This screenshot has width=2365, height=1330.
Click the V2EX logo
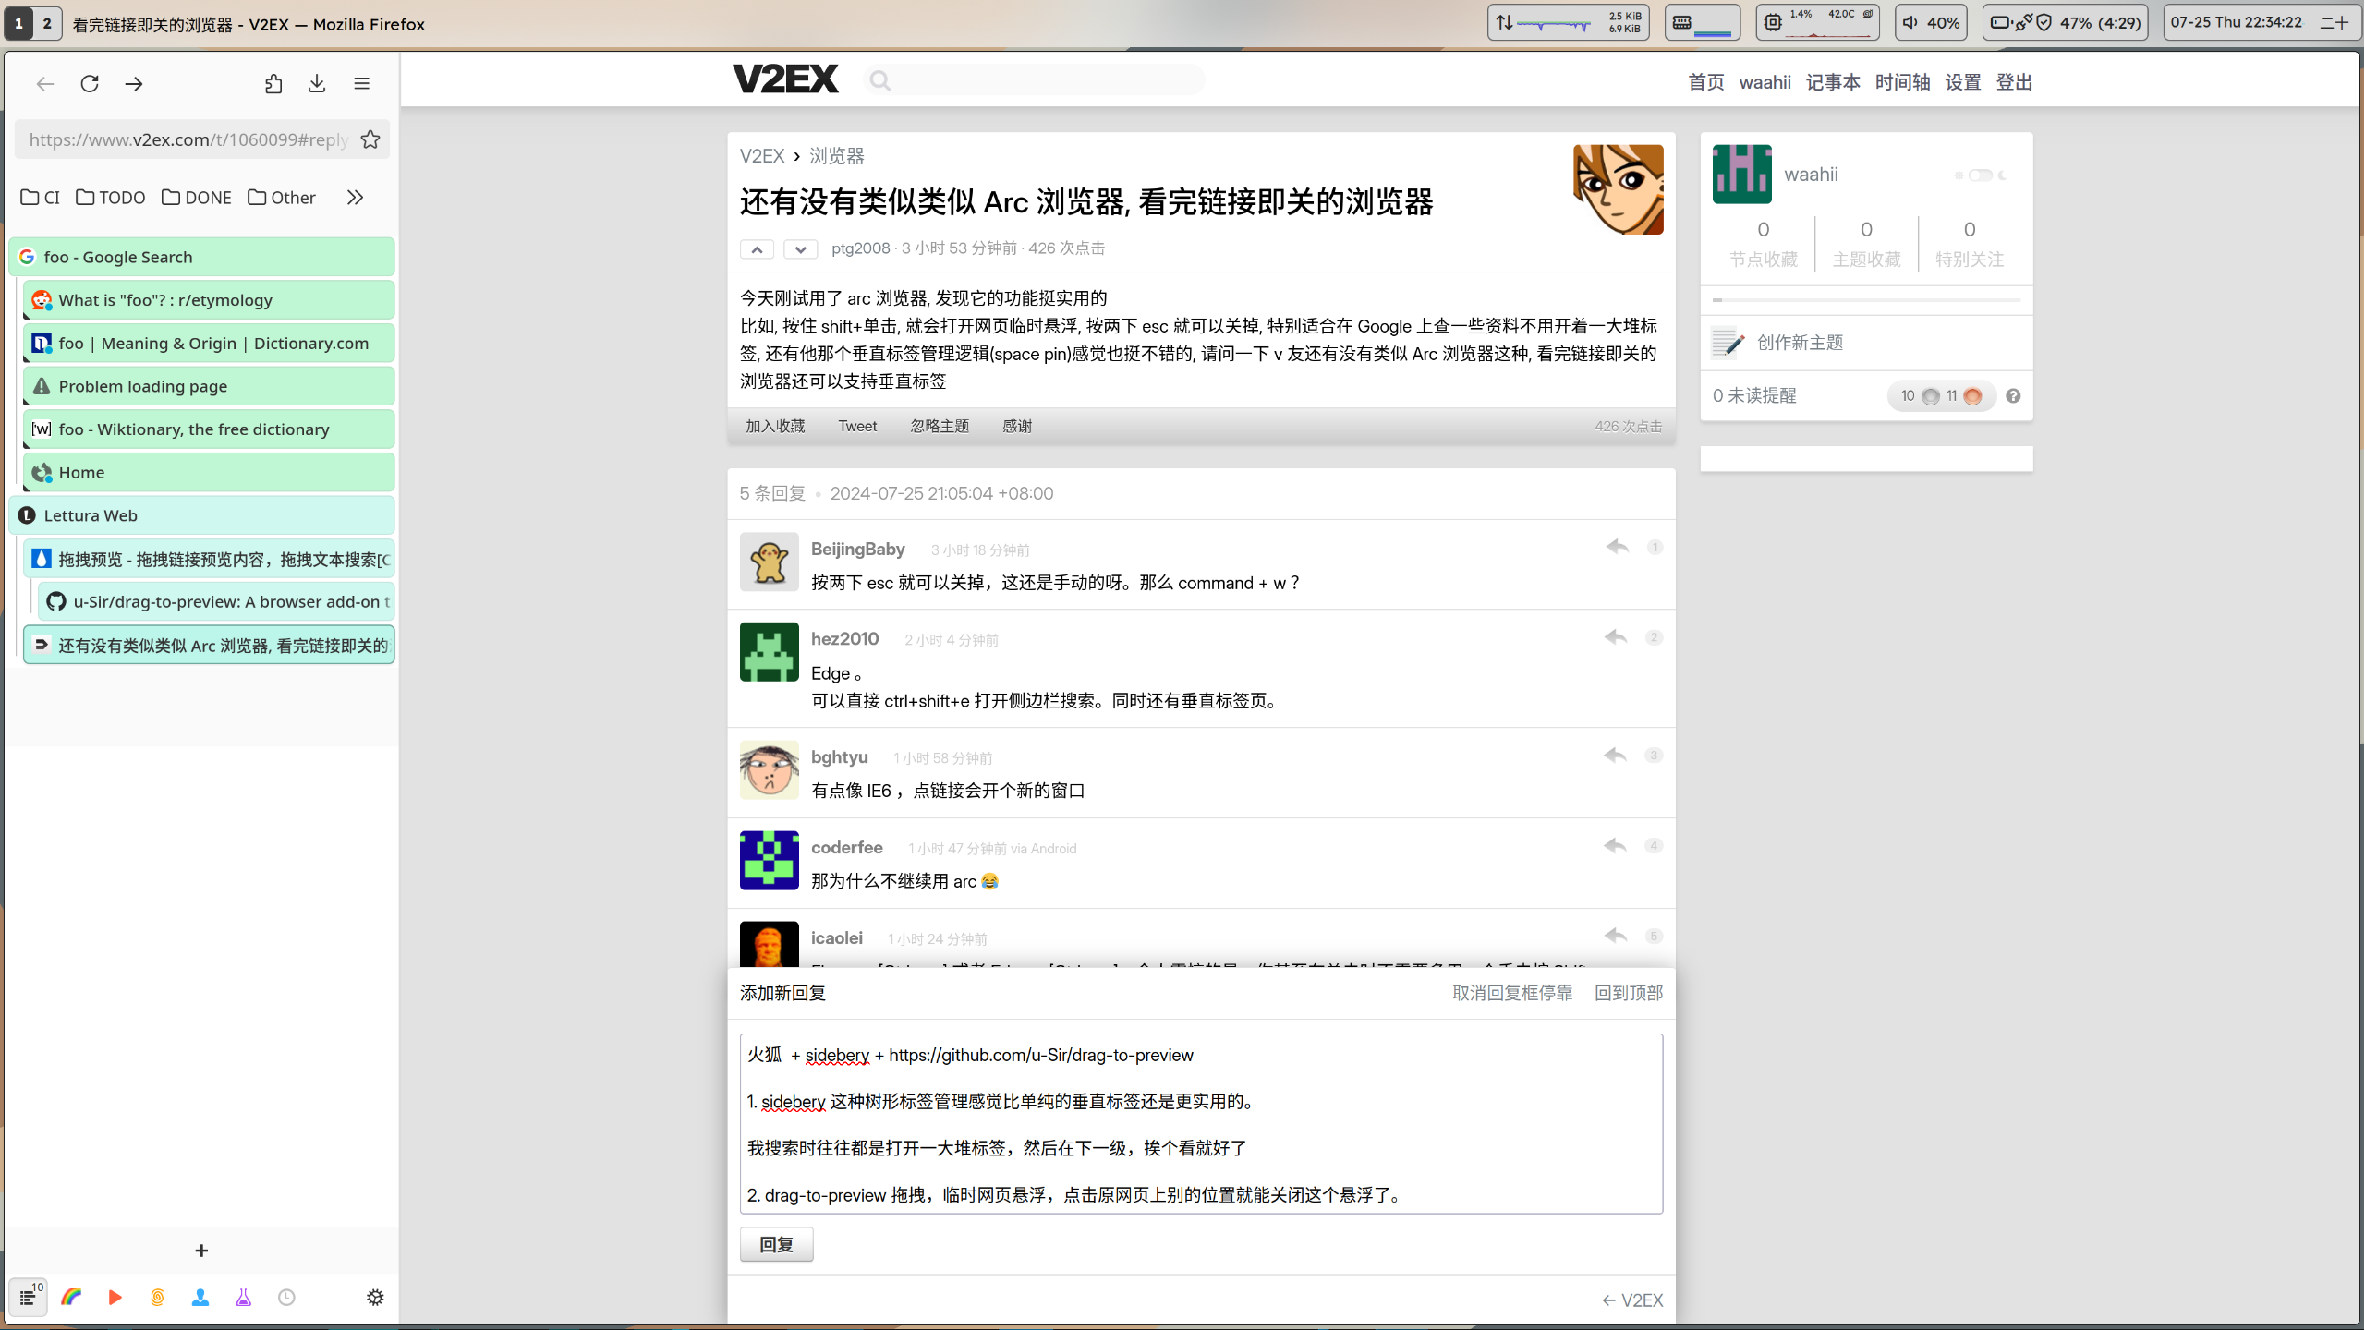(785, 79)
